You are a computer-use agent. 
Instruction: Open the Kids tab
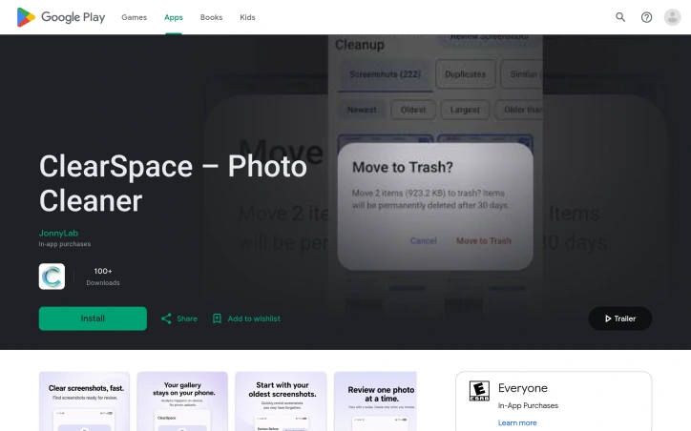(247, 17)
